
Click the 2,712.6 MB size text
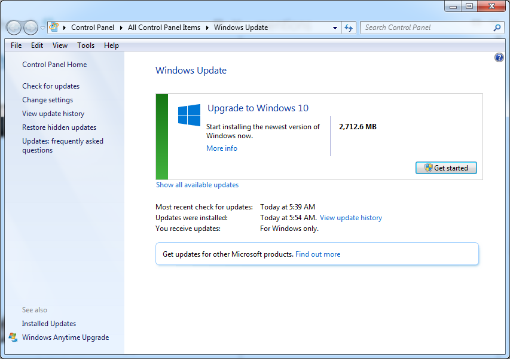pos(358,127)
